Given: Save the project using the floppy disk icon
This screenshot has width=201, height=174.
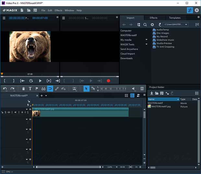Looking at the screenshot, I should point(35,10).
